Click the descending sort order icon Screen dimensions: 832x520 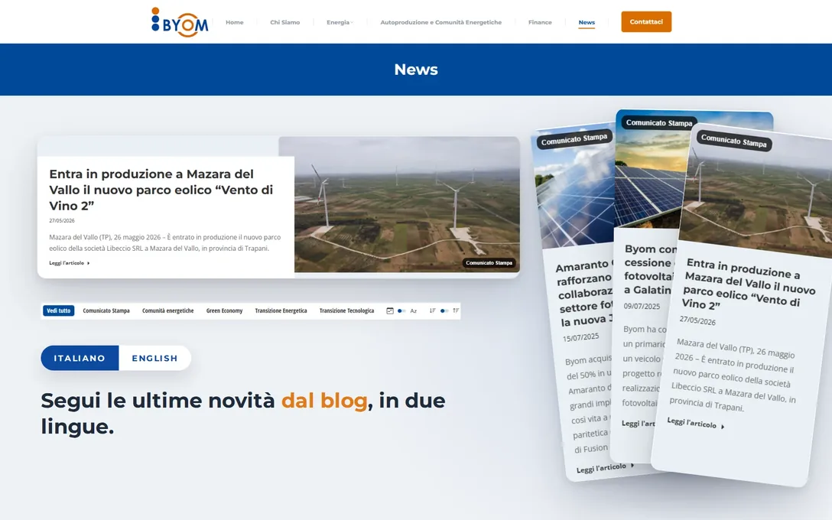433,310
